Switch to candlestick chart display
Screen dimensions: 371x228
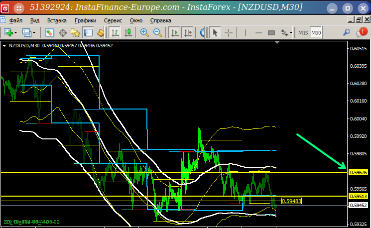pos(128,32)
